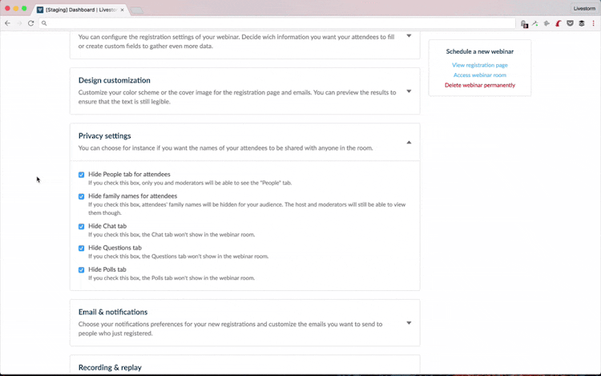
Task: Open the View registration page link
Action: tap(479, 65)
